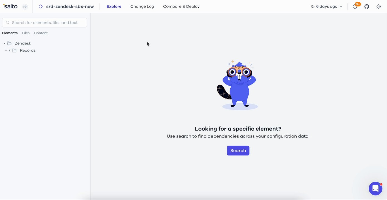Select the Files tab in sidebar
Viewport: 387px width, 200px height.
26,33
